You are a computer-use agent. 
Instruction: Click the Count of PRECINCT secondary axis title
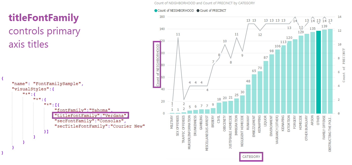pos(344,65)
